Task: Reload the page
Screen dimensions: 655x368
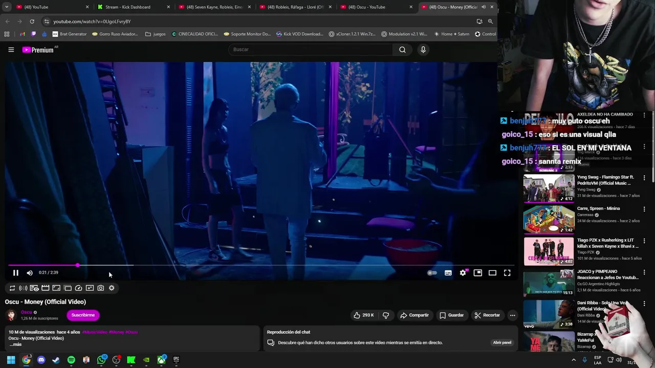Action: [x=32, y=21]
